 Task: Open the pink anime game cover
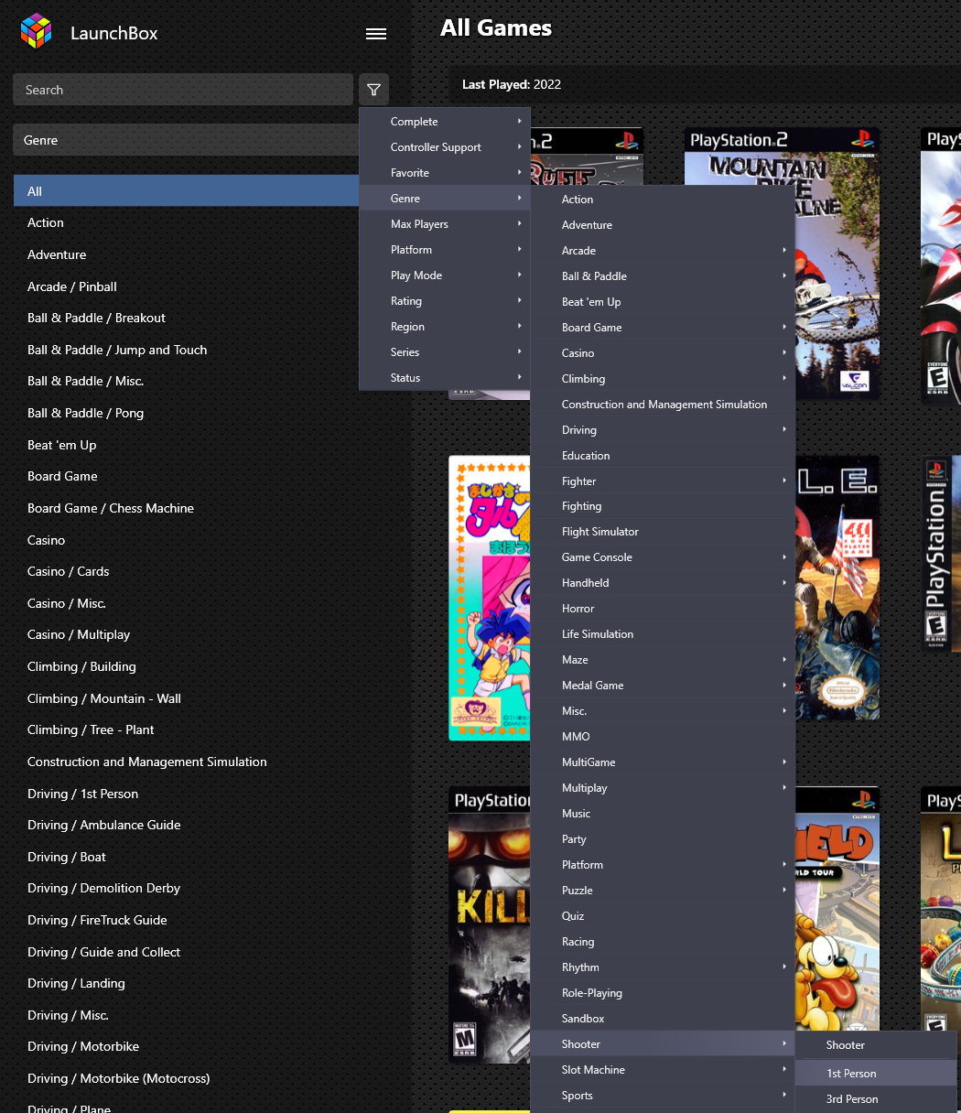coord(490,599)
